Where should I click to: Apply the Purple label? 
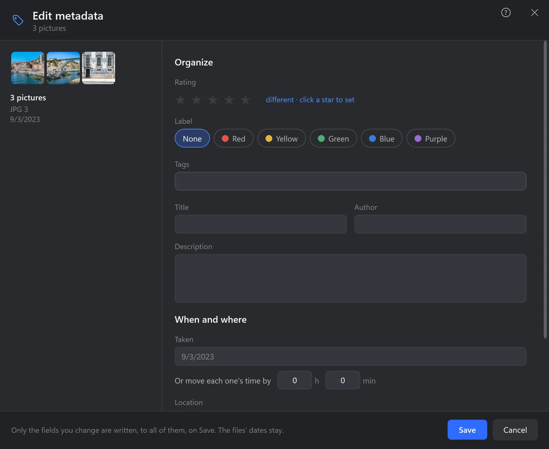(x=431, y=138)
